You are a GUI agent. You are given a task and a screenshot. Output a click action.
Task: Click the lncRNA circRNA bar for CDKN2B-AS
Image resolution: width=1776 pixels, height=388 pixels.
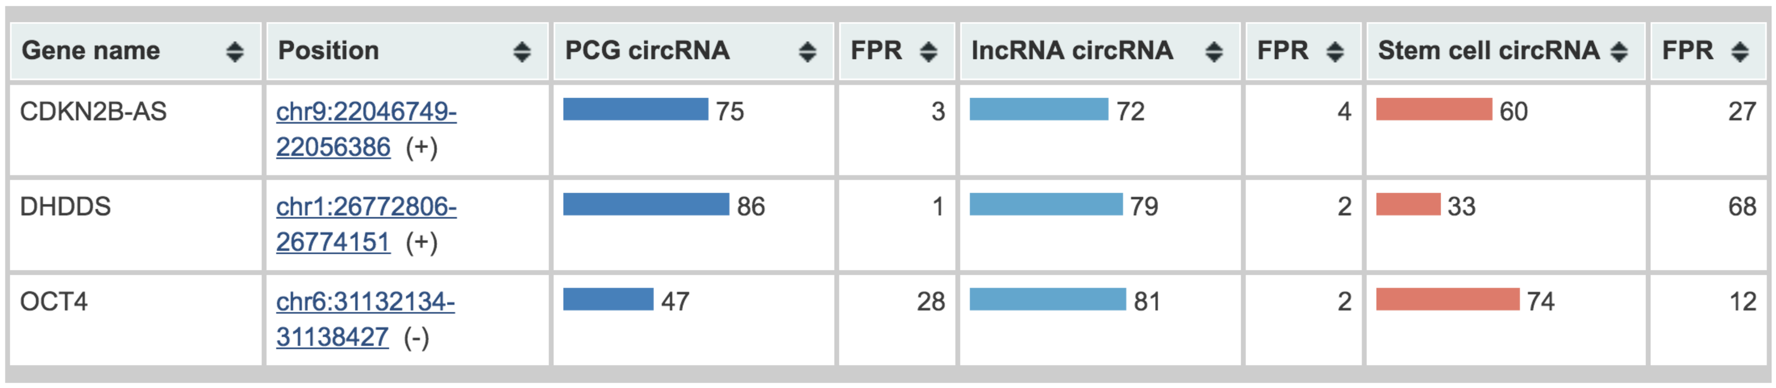pos(1038,109)
